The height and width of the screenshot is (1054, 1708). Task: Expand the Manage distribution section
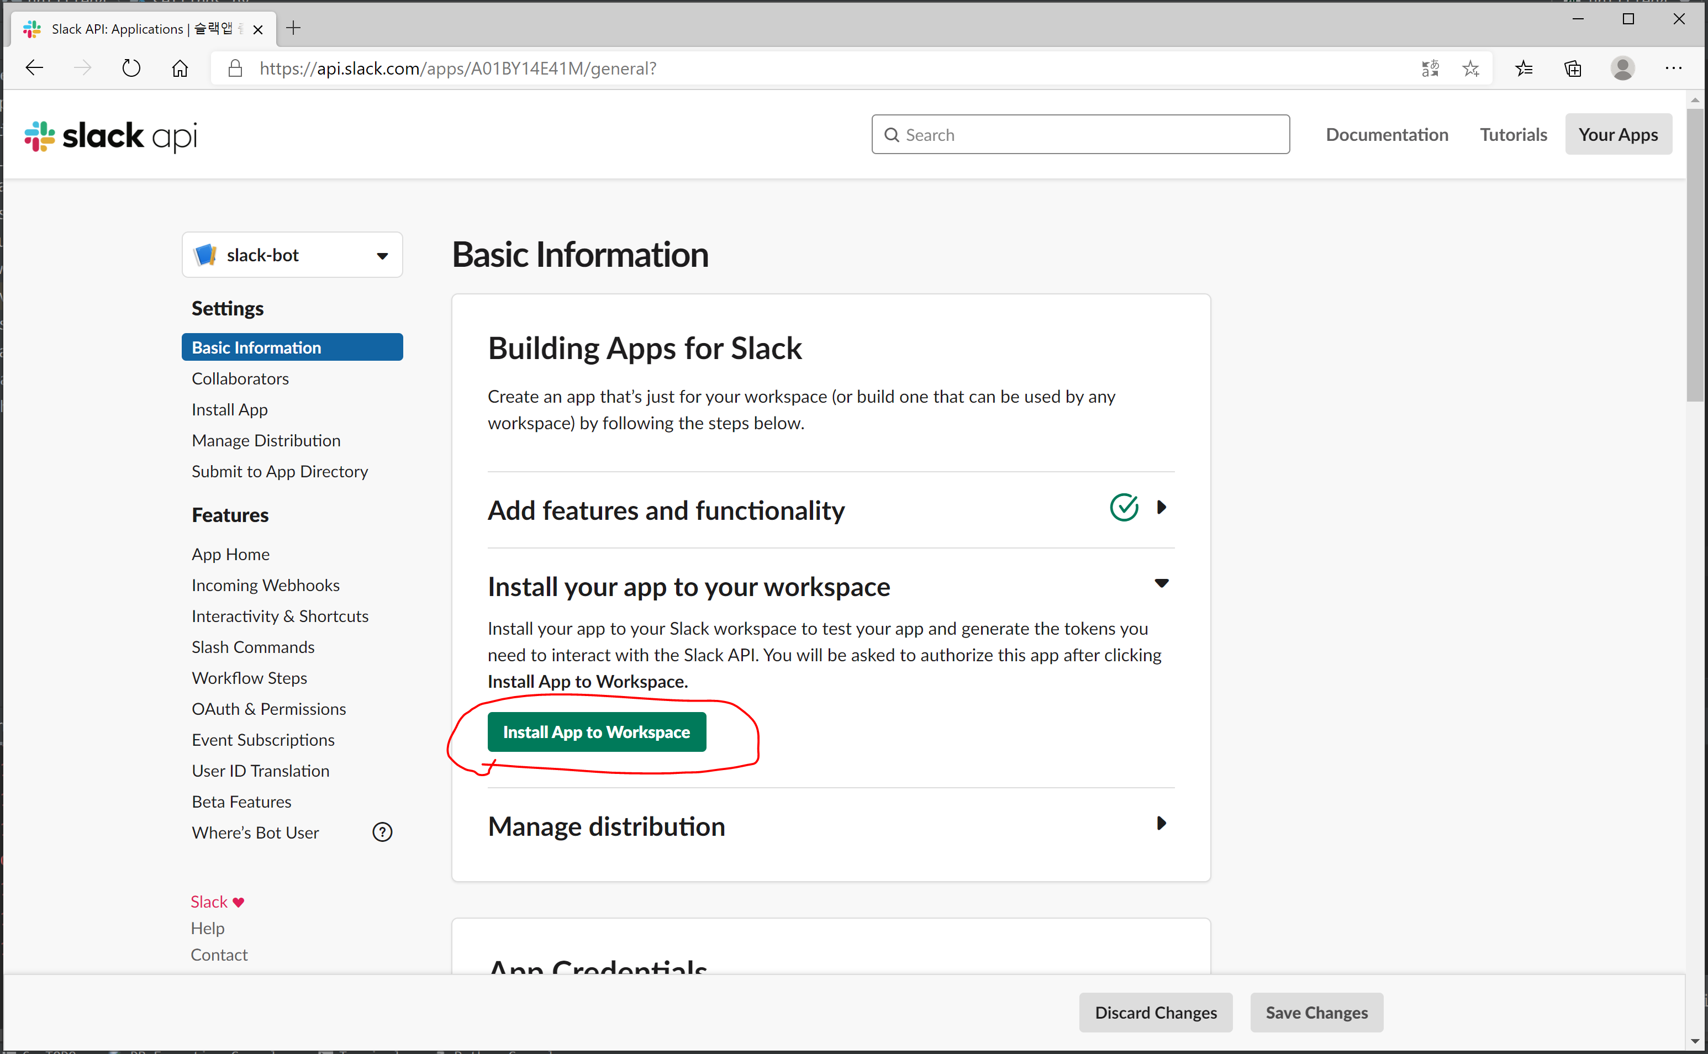pos(1160,823)
